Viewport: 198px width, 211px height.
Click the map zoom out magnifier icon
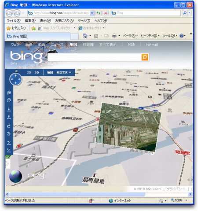pyautogui.click(x=9, y=100)
